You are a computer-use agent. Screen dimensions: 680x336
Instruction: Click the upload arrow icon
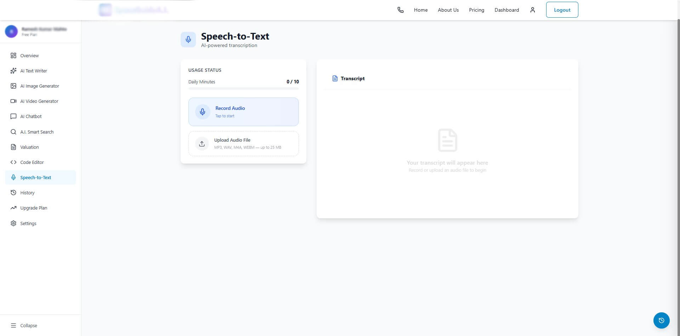202,143
